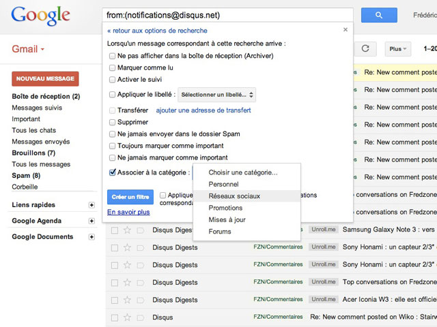Choose Réseaux sociaux category
The width and height of the screenshot is (437, 327).
coord(246,196)
